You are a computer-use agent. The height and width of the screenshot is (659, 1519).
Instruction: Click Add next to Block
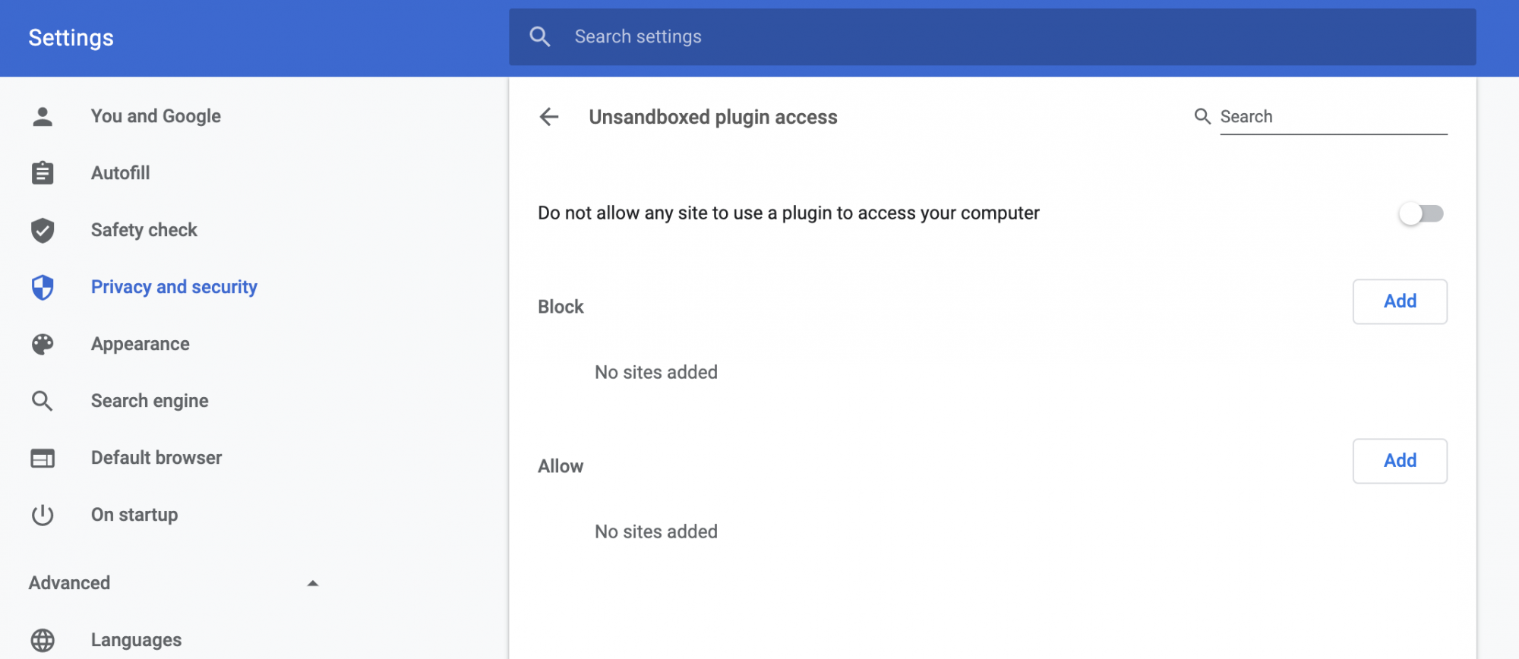[x=1399, y=301]
